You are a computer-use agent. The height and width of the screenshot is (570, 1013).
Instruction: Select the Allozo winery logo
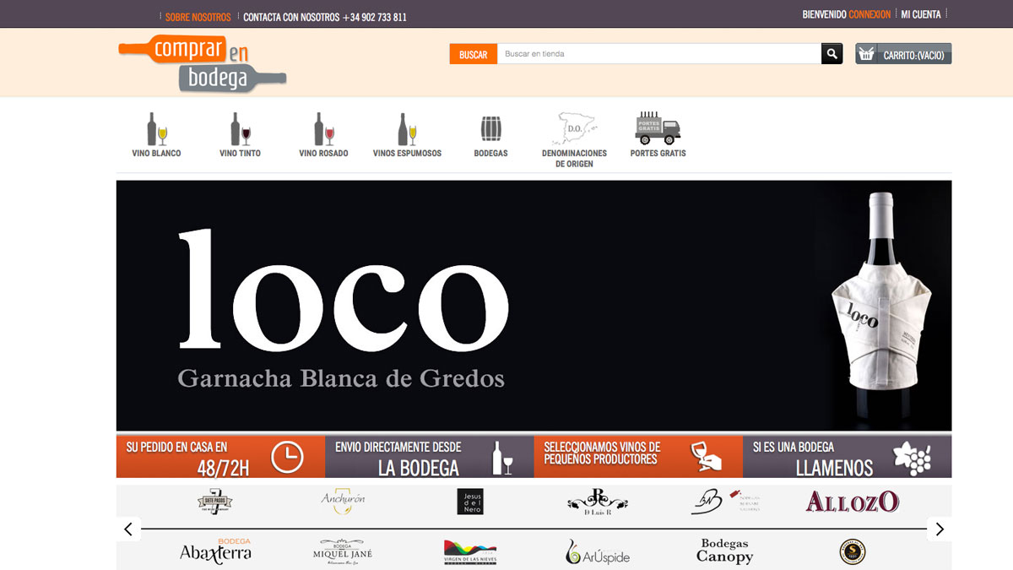(x=852, y=502)
